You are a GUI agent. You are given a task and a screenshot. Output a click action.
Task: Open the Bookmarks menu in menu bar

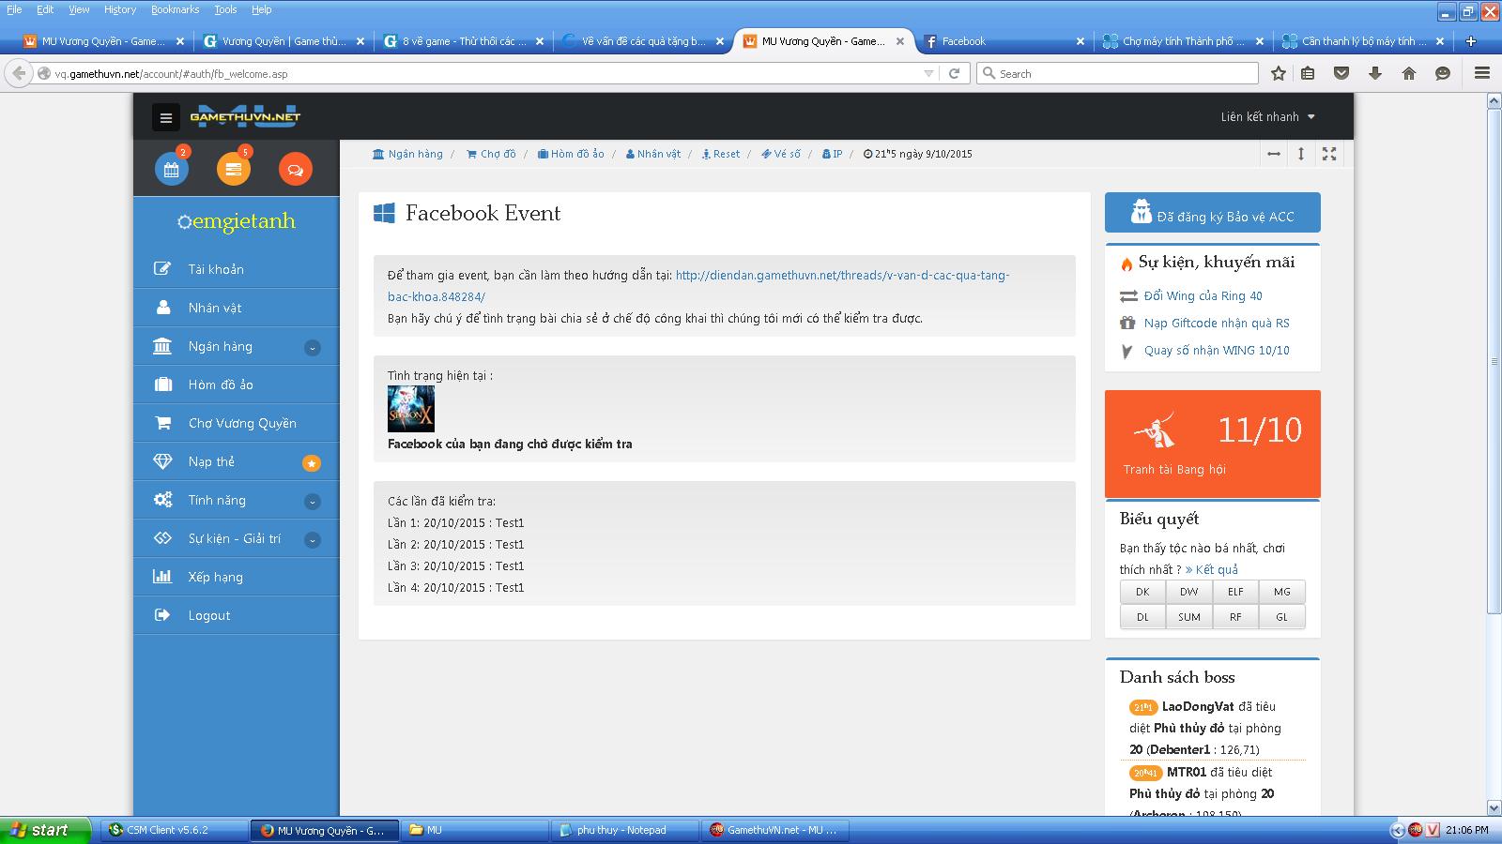[175, 9]
